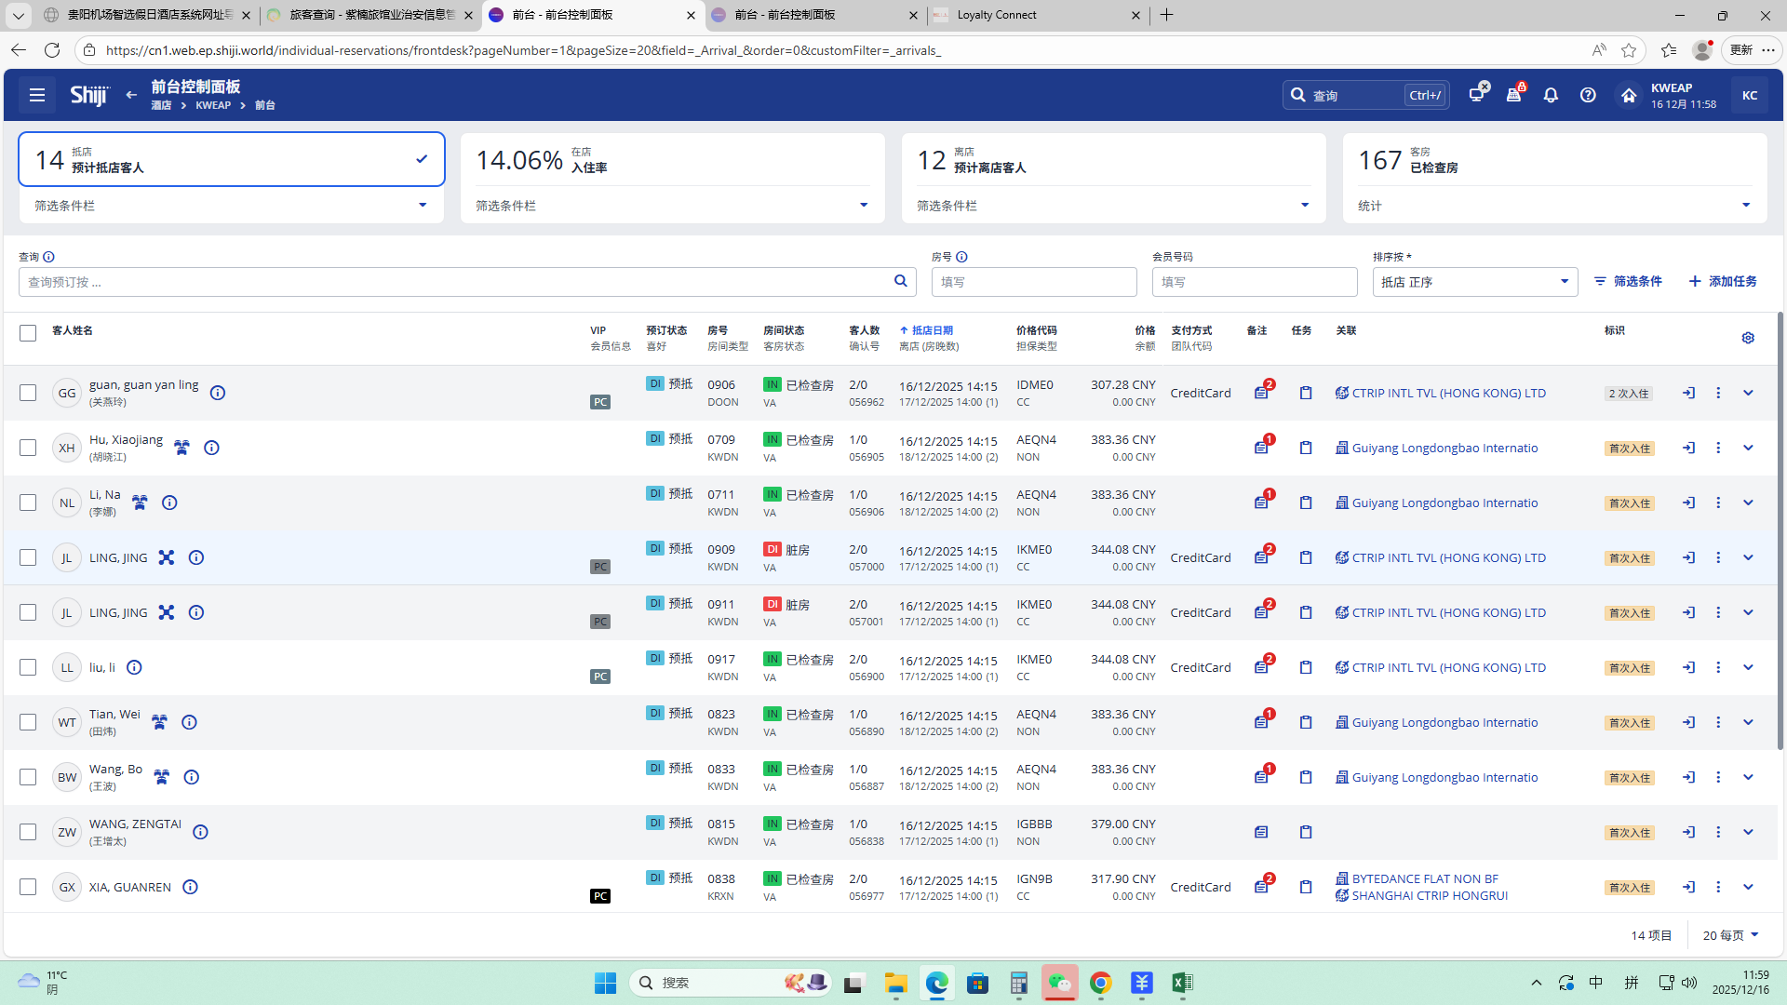The width and height of the screenshot is (1787, 1005).
Task: Toggle the select-all header checkbox
Action: point(28,332)
